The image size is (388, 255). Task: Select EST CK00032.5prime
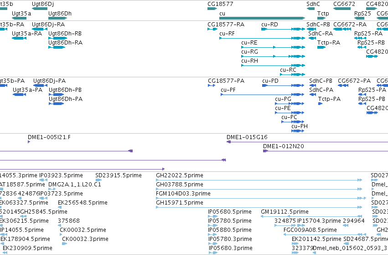(61, 234)
